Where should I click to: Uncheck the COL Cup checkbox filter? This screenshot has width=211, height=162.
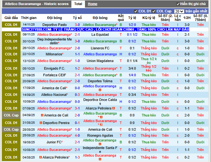(154, 11)
